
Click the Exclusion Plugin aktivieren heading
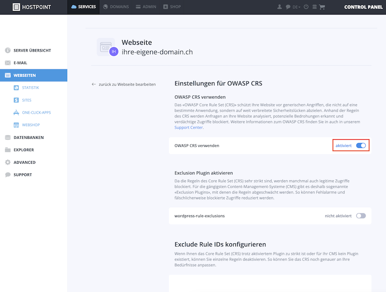204,173
